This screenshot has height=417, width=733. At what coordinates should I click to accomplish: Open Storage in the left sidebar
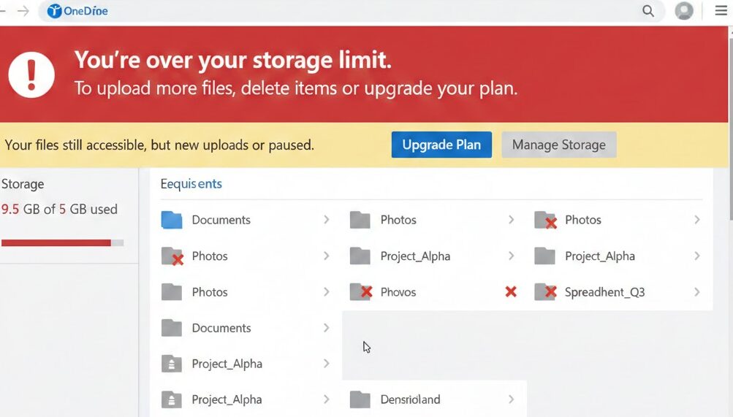click(23, 184)
